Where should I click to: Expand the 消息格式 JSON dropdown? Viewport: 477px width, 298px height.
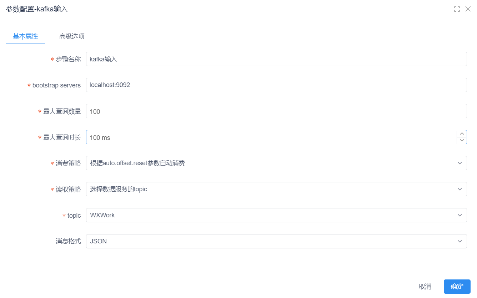click(276, 242)
